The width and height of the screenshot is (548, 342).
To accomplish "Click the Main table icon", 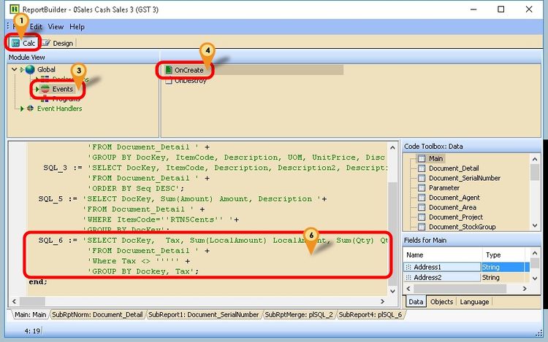I will [422, 159].
